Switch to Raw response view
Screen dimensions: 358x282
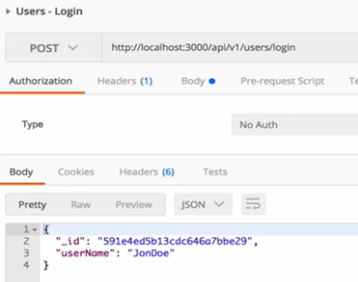coord(81,204)
